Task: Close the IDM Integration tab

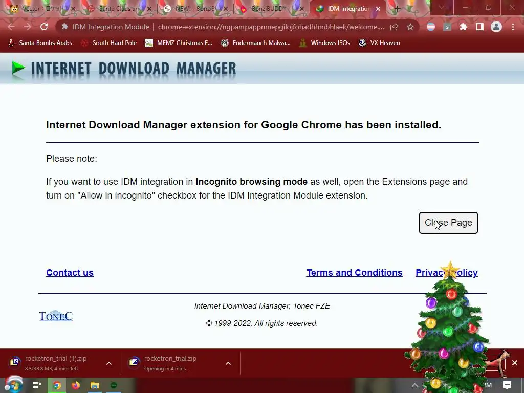Action: pyautogui.click(x=378, y=9)
